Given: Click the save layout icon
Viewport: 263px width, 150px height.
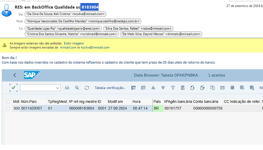Looking at the screenshot, I should (252, 88).
